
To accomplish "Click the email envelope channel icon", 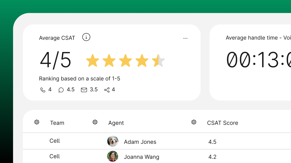I will [x=84, y=90].
